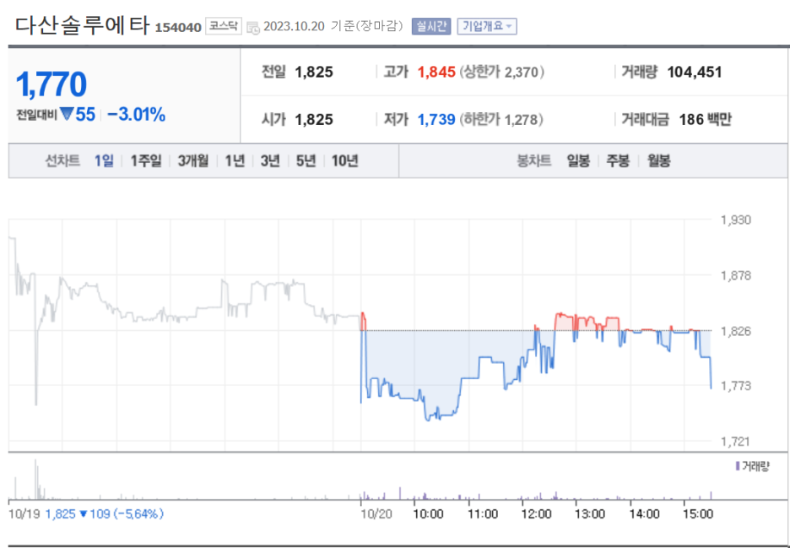Viewport: 790px width, 548px height.
Task: Open the 기업개요 dropdown
Action: click(487, 26)
